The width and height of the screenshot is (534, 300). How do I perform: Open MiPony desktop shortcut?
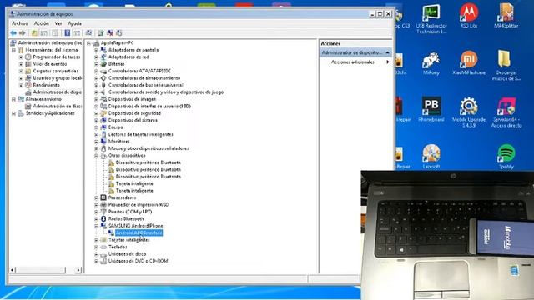[x=431, y=63]
